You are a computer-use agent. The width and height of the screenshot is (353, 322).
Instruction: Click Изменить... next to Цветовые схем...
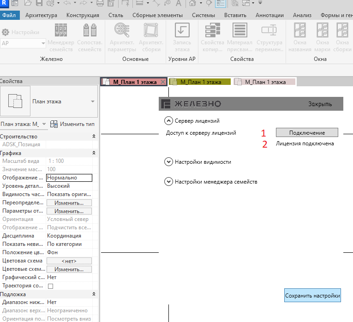(69, 269)
